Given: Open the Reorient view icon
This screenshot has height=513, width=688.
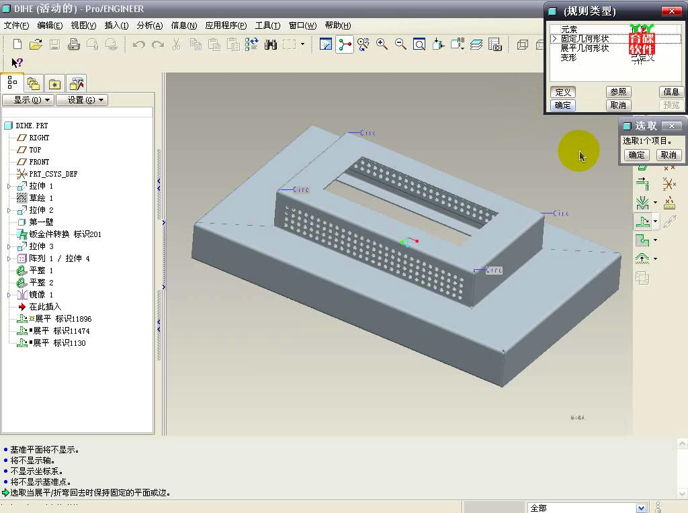Looking at the screenshot, I should [438, 44].
